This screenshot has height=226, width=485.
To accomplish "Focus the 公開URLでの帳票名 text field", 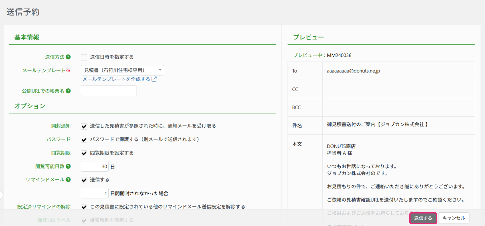I will point(108,91).
